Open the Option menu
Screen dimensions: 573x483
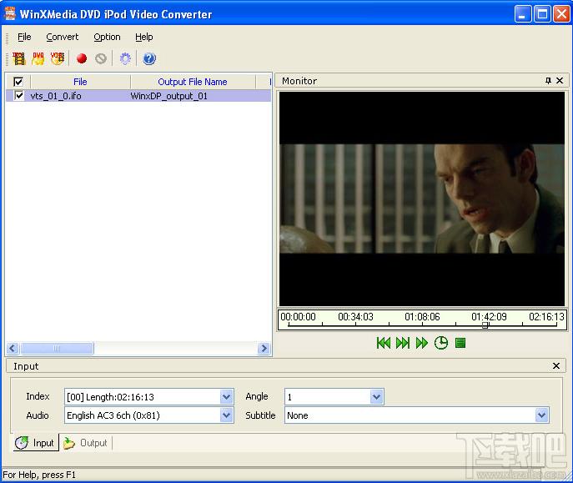(107, 37)
